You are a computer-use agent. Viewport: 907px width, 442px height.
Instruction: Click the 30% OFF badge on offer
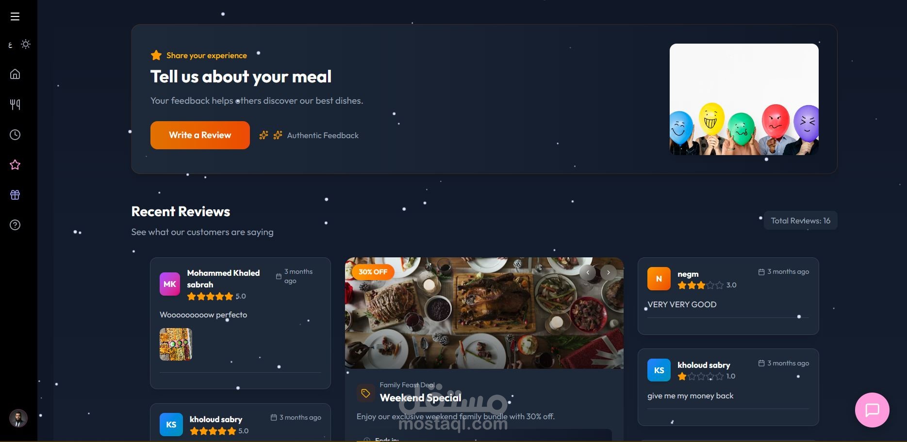click(x=373, y=272)
